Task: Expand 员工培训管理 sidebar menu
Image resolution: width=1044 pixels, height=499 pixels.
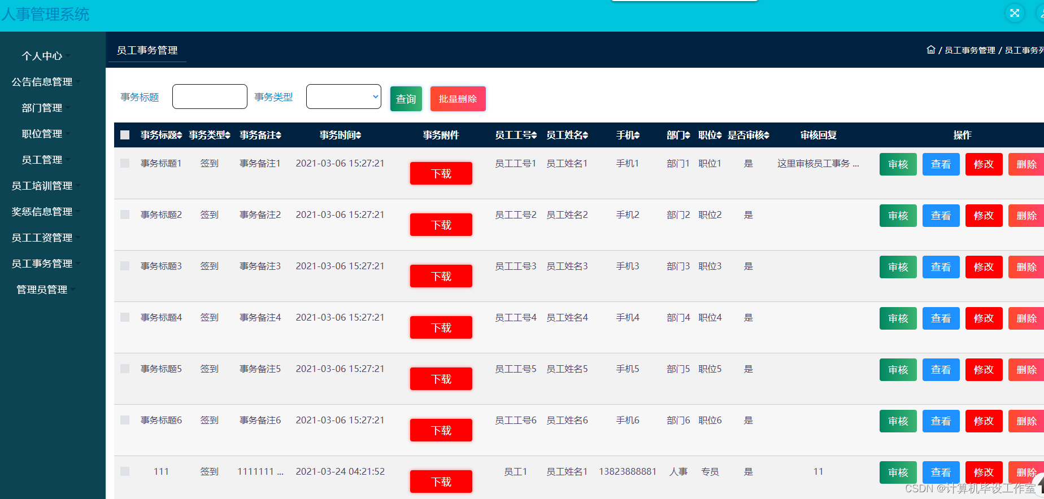Action: coord(46,186)
